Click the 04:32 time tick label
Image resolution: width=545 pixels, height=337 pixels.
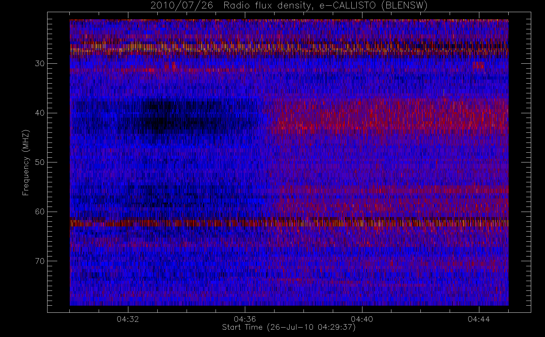click(x=128, y=319)
